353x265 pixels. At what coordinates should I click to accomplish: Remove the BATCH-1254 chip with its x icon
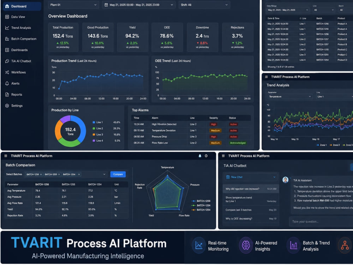79,175
